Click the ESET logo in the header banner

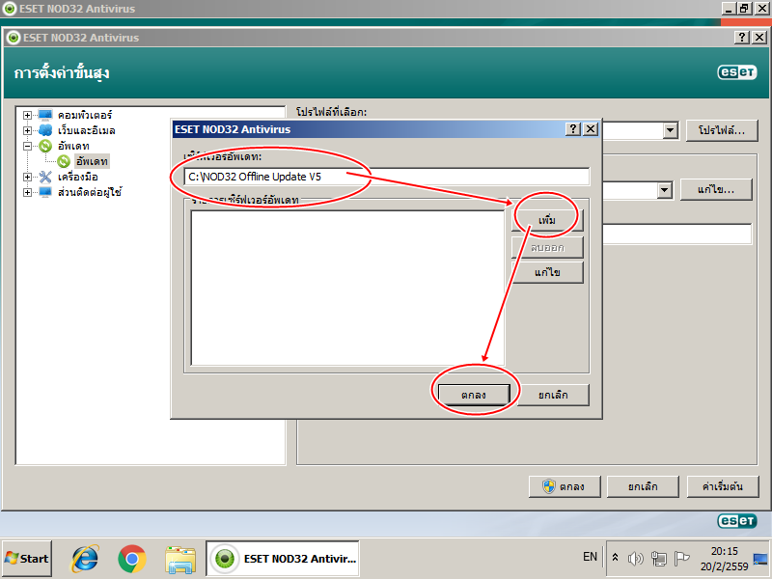click(737, 72)
